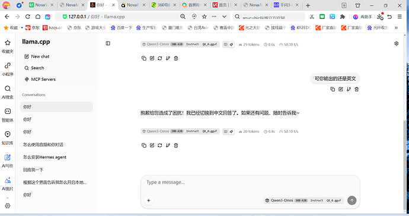Open conversation 根据这个界面告诉我怎么开启本地...

(x=56, y=182)
